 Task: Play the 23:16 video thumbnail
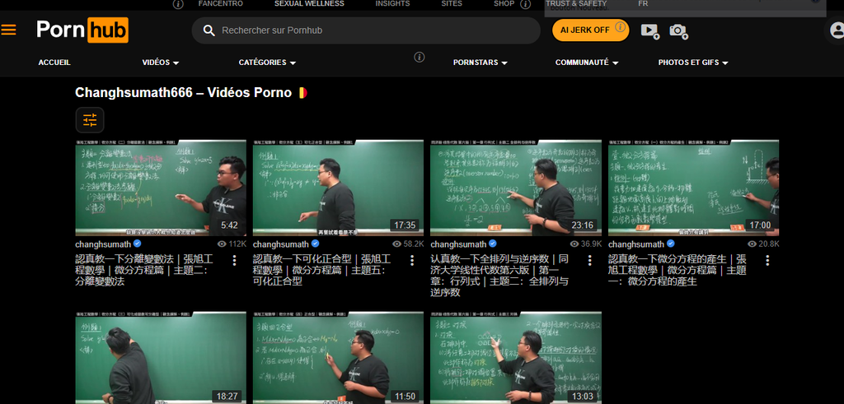[x=516, y=188]
